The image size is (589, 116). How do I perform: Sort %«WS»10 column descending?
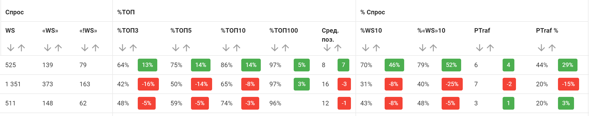423,48
